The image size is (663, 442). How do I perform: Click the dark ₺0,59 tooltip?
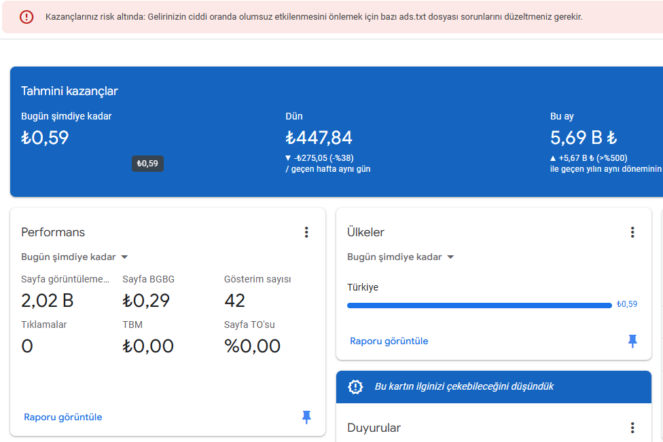coord(147,164)
